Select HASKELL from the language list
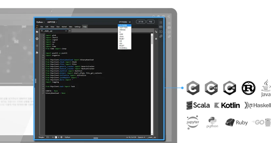The image size is (271, 143). point(124,48)
